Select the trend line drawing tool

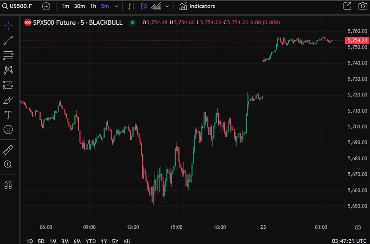[8, 40]
